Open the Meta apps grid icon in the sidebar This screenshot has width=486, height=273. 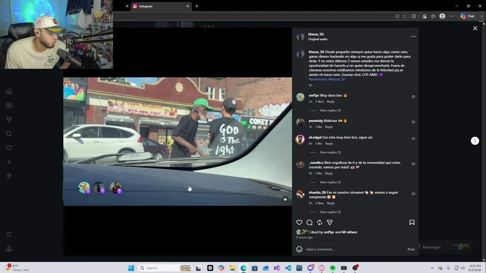[x=9, y=249]
